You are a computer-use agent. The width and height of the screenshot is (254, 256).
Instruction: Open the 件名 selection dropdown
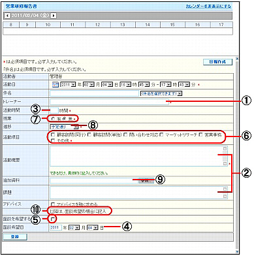pyautogui.click(x=161, y=93)
